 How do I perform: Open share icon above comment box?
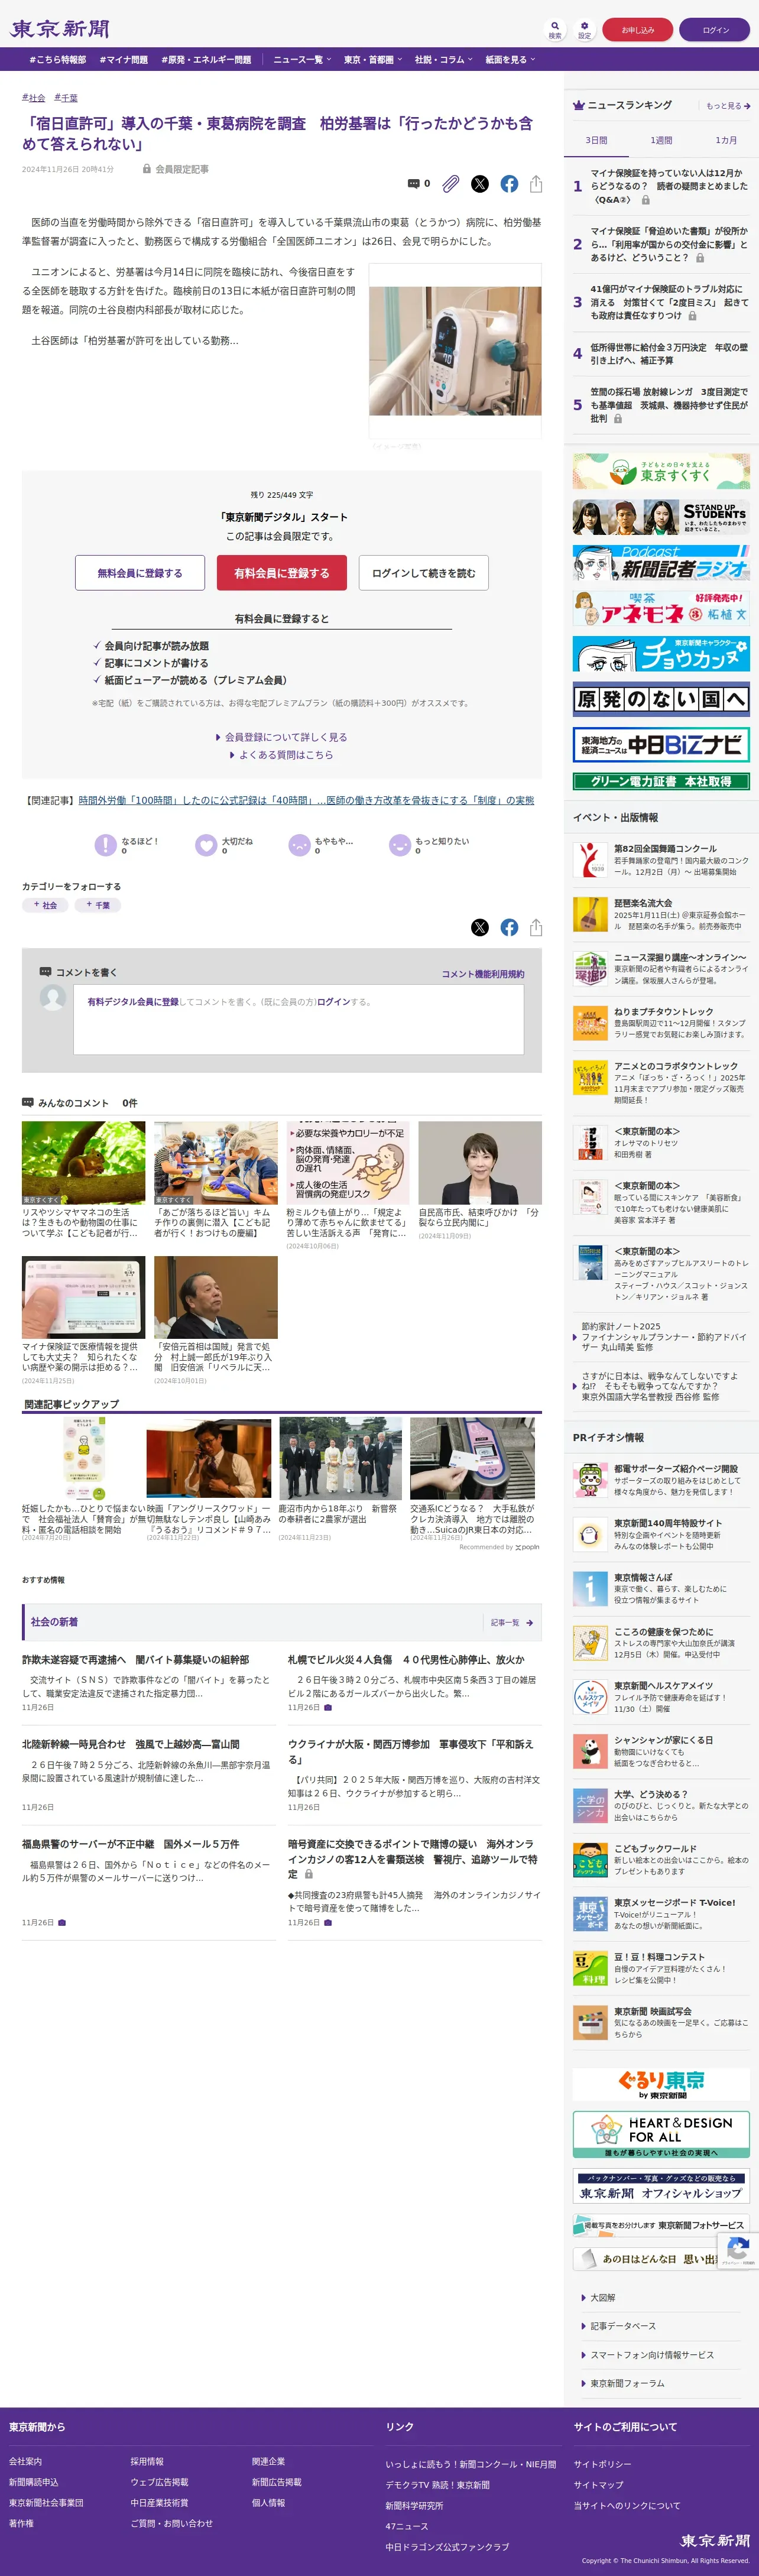[536, 927]
